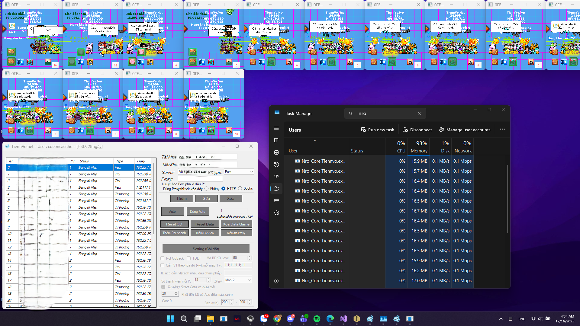Image resolution: width=580 pixels, height=326 pixels.
Task: Clear the nro search text
Action: pos(420,113)
